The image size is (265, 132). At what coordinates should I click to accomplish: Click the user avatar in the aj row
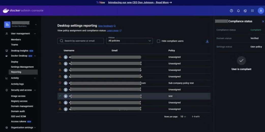[66, 57]
